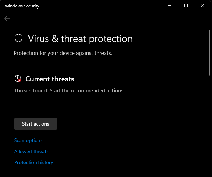Click the shield icon beside page heading
This screenshot has width=212, height=177.
click(18, 38)
